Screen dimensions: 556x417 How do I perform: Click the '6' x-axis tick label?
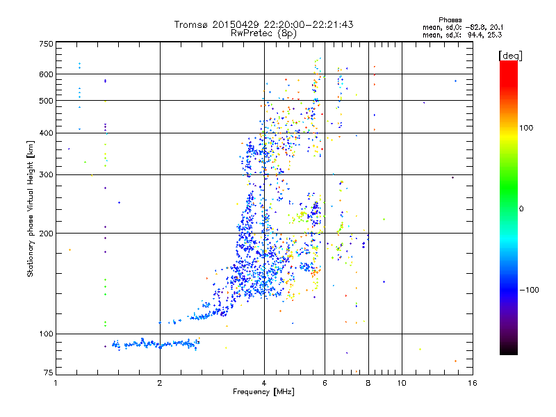pos(325,383)
